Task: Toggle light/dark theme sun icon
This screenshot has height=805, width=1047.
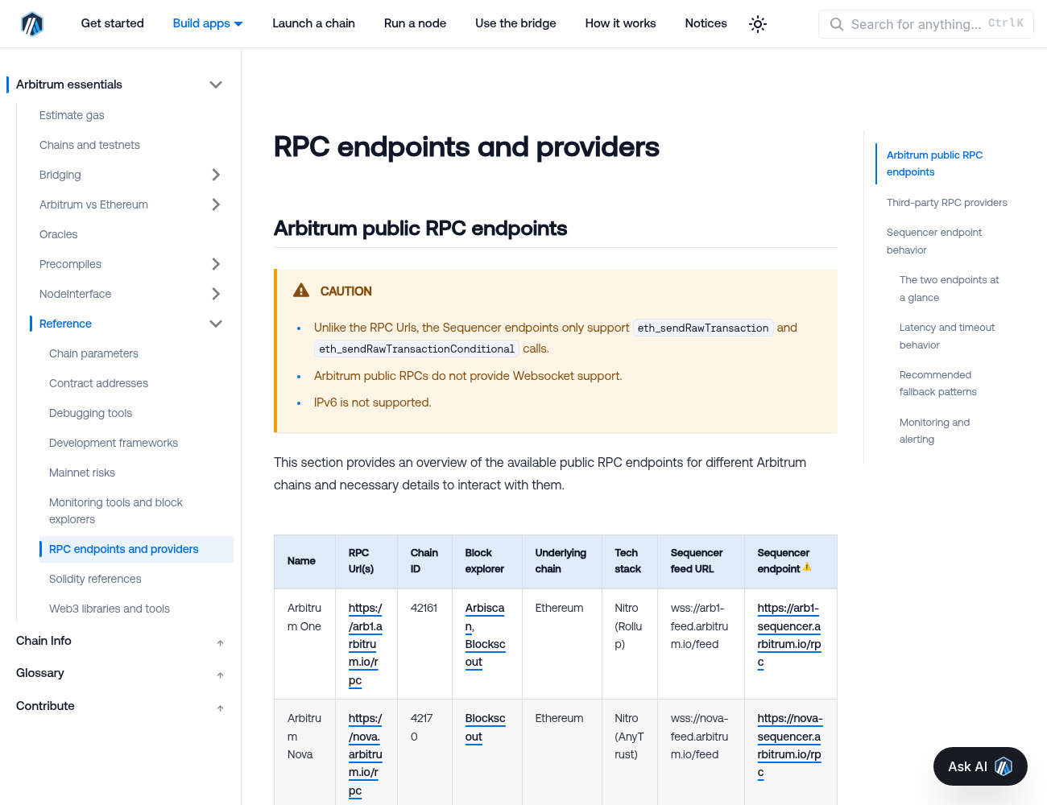Action: point(758,24)
